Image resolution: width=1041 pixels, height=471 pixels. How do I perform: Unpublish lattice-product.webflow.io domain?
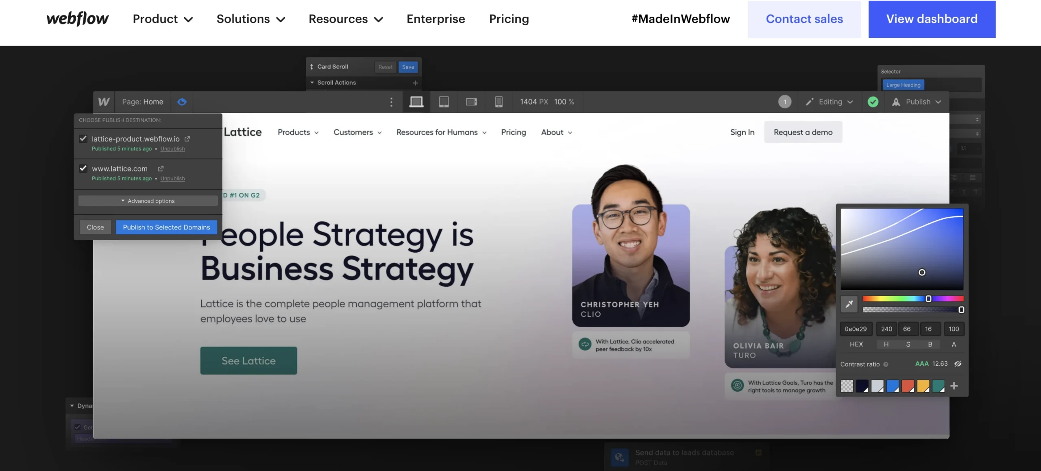click(172, 149)
